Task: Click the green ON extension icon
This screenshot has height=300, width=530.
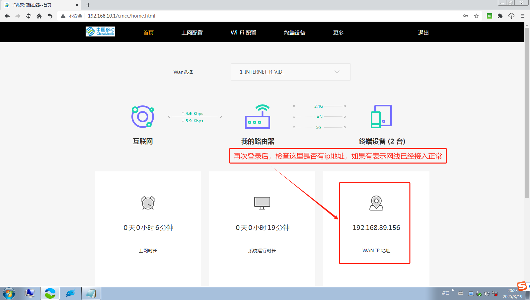Action: tap(490, 16)
